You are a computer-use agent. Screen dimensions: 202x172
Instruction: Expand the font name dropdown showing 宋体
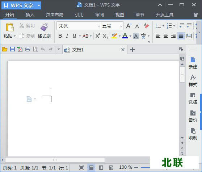click(x=99, y=26)
